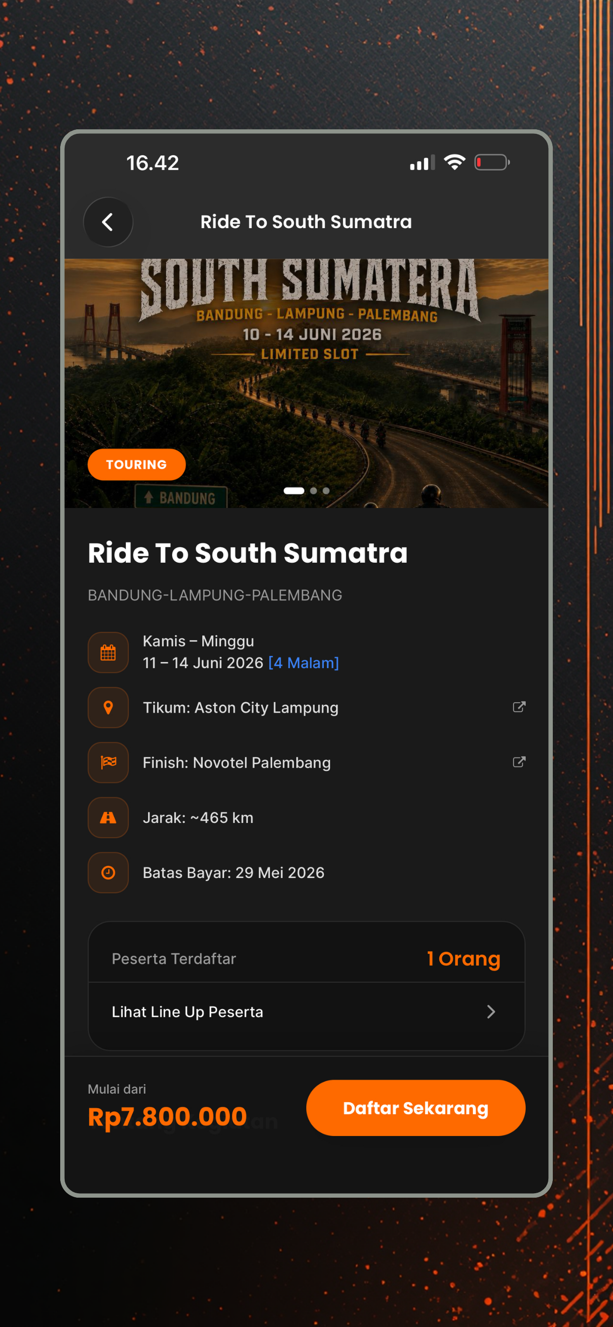Click the Jarak: ~465 km text

pos(198,818)
